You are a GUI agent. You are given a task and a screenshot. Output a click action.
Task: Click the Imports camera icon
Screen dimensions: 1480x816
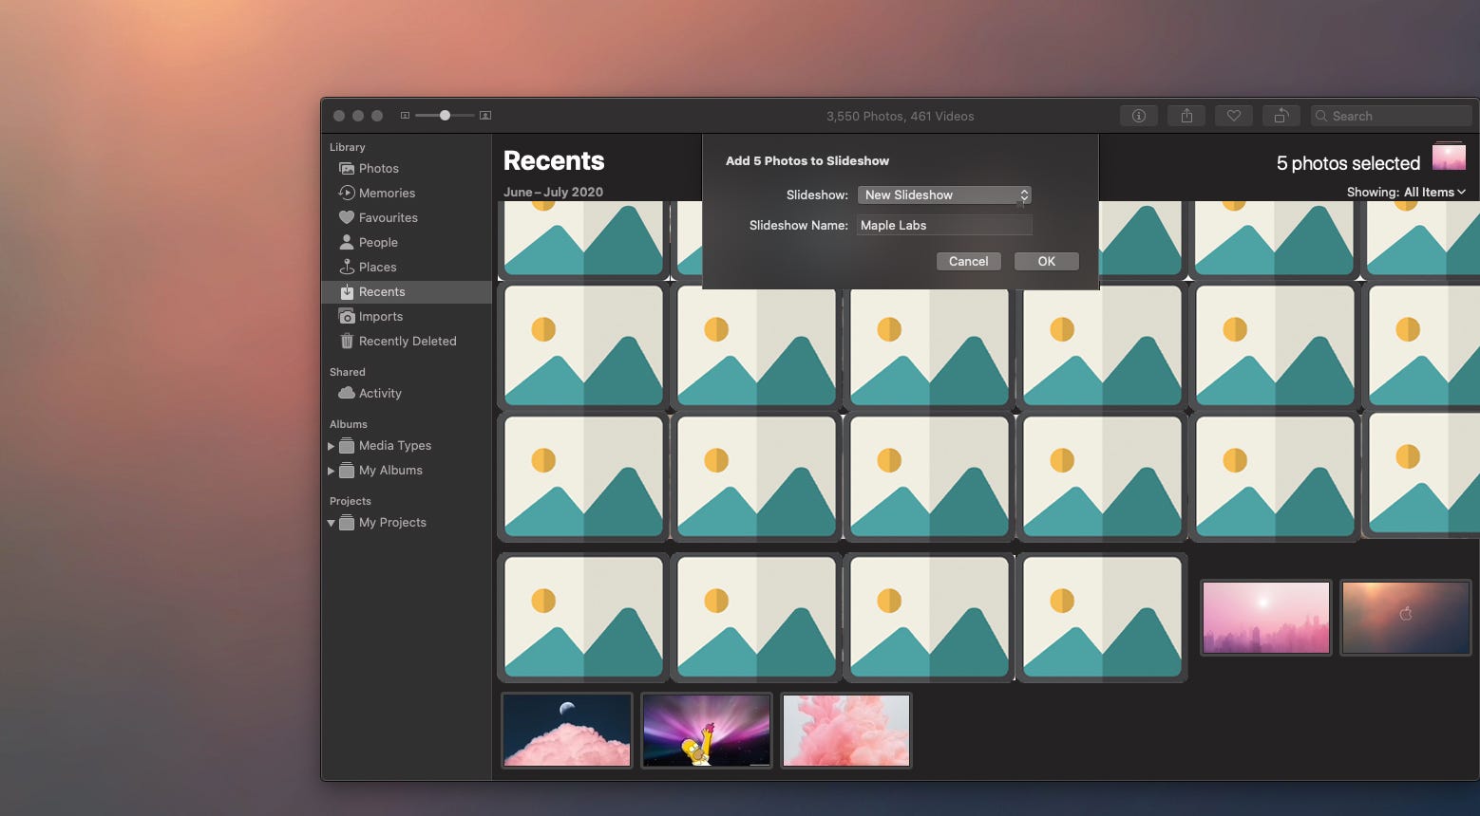pyautogui.click(x=347, y=316)
